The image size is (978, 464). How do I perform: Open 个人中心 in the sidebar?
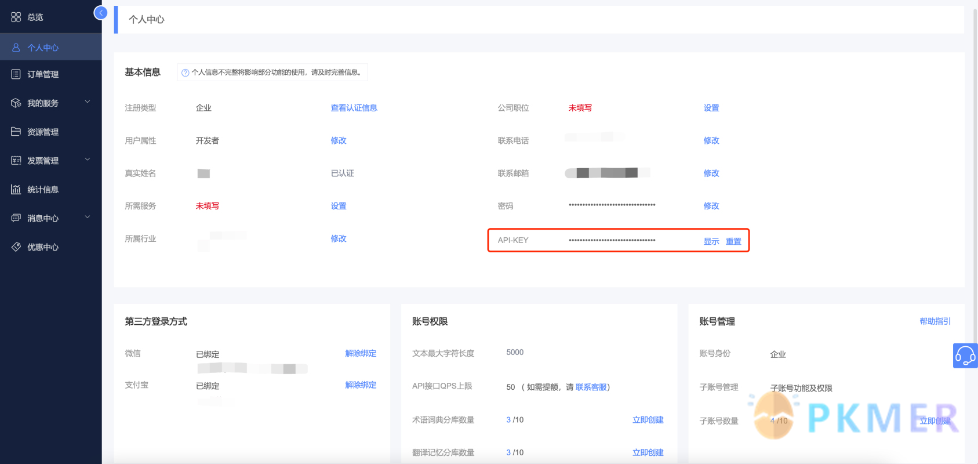[43, 48]
